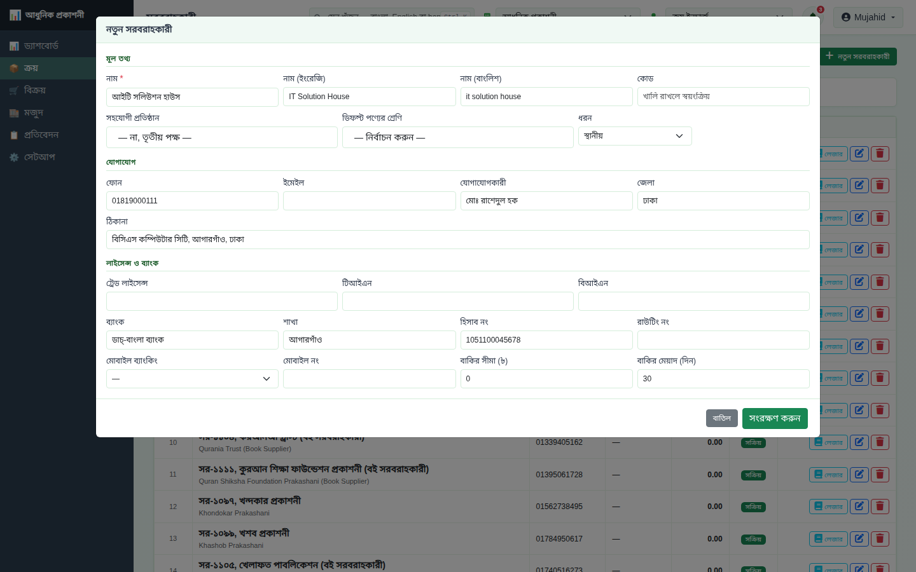
Task: Open the সহযোগী প্রতিষ্ঠান selector
Action: tap(221, 137)
